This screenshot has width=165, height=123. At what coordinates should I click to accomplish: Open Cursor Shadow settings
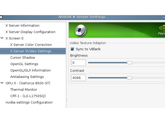click(23, 57)
